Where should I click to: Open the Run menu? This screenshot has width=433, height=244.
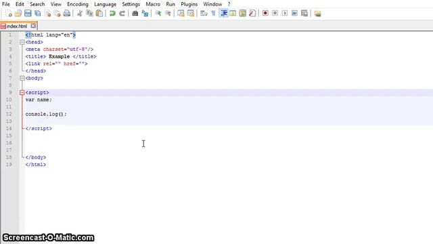[170, 4]
